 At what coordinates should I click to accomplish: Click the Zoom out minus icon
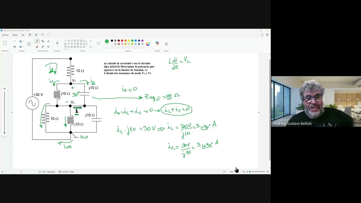pyautogui.click(x=244, y=172)
